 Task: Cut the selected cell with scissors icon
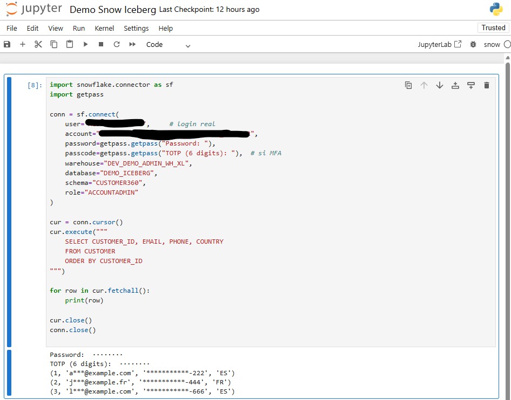pos(38,44)
